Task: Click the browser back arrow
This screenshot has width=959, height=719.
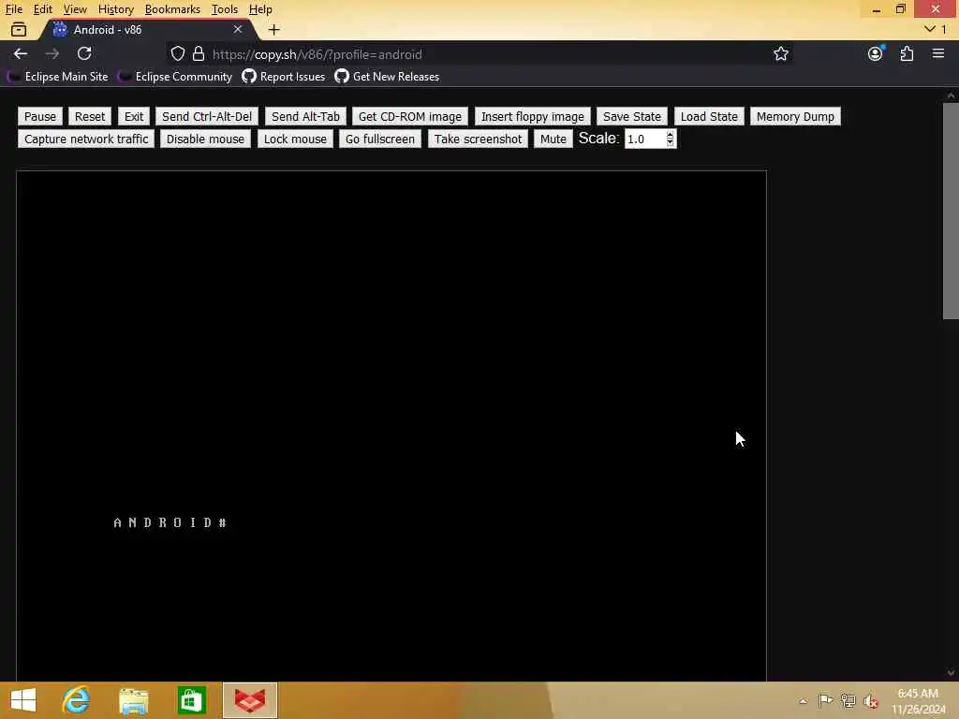Action: 21,53
